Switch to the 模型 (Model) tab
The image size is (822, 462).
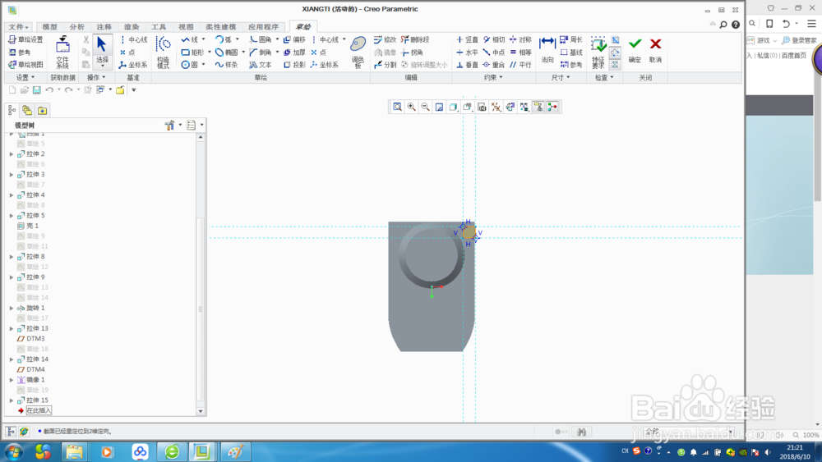[x=50, y=27]
